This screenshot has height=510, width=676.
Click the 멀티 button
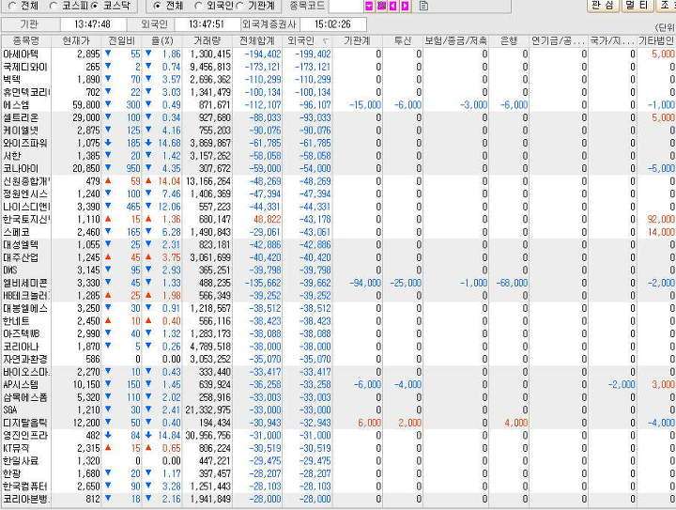[638, 6]
